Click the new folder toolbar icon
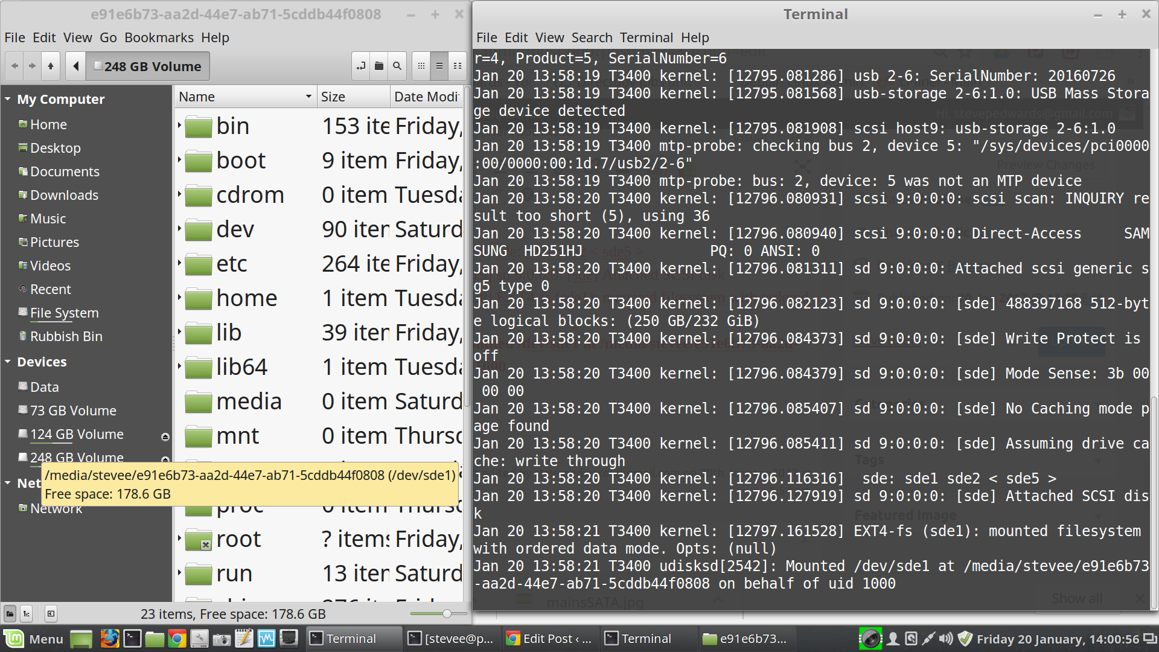Image resolution: width=1159 pixels, height=652 pixels. pos(379,66)
